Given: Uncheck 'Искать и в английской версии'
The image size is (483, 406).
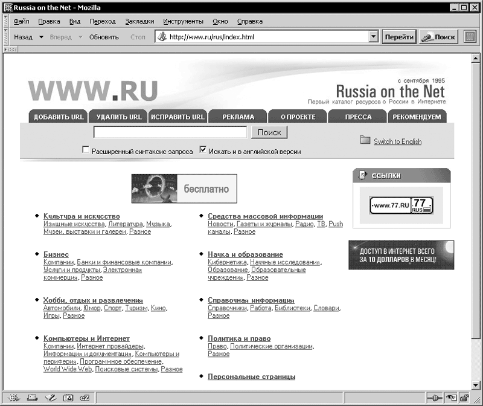Looking at the screenshot, I should tap(203, 150).
